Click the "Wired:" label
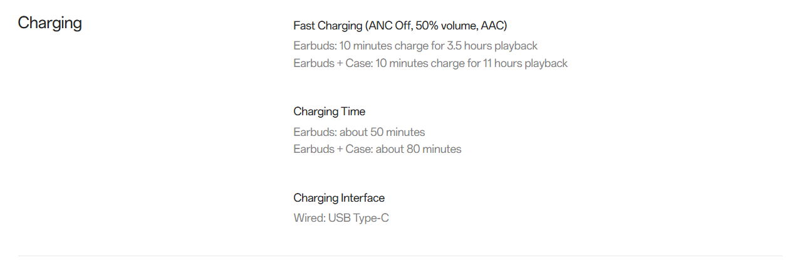812x270 pixels. pos(309,219)
